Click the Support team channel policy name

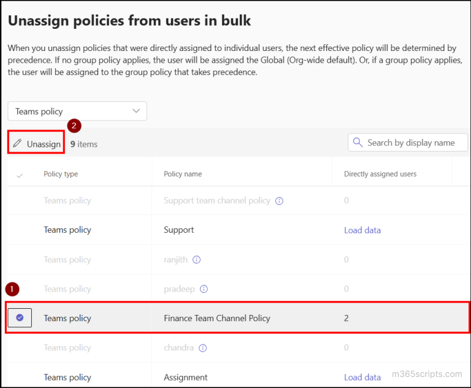(x=217, y=201)
